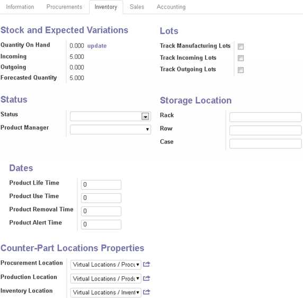The image size is (303, 298).
Task: Open the Production Location external link icon
Action: [x=147, y=278]
